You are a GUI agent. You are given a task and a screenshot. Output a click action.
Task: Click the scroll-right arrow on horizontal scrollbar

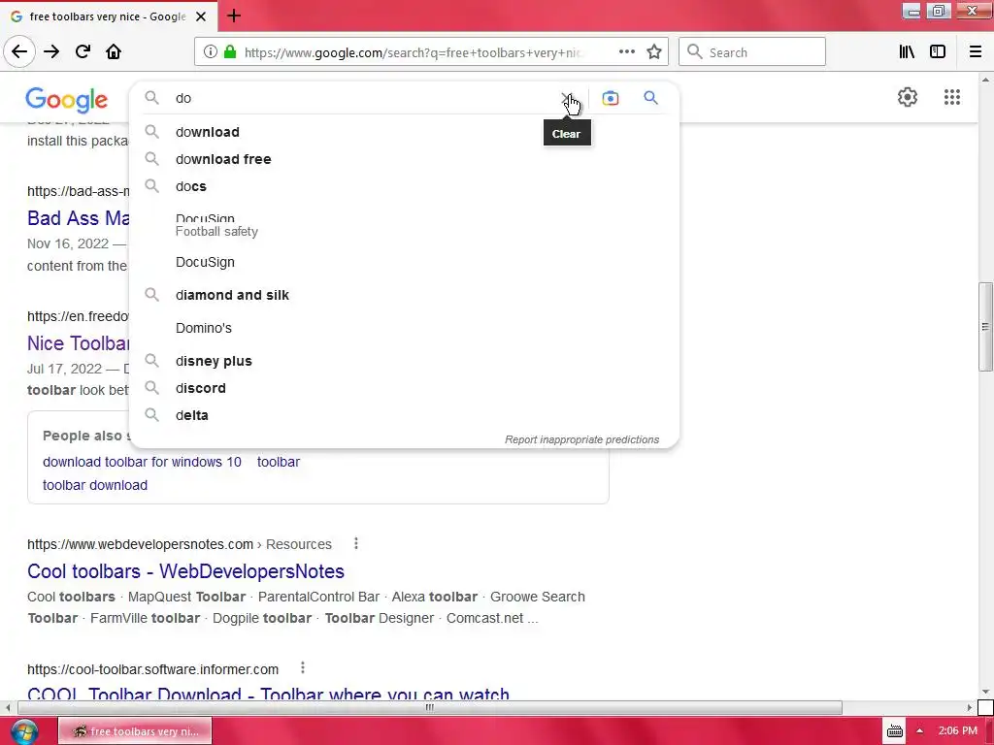point(970,707)
